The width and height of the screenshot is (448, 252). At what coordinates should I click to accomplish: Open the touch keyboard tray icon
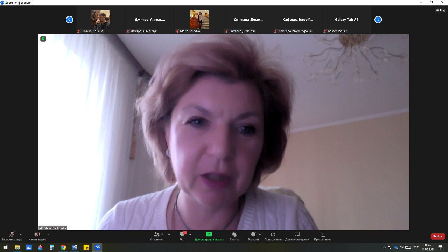point(408,247)
